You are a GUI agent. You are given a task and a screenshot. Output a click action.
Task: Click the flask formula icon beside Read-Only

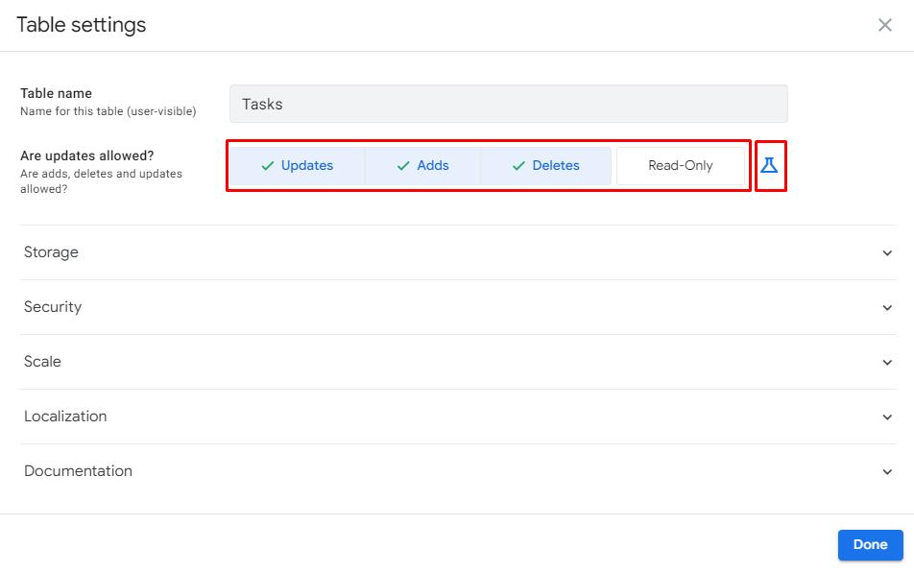(769, 165)
